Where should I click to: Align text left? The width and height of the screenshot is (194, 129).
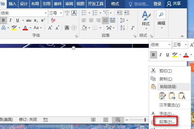click(84, 20)
